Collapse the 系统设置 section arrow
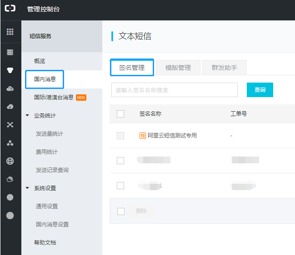Image resolution: width=295 pixels, height=255 pixels. click(x=27, y=188)
